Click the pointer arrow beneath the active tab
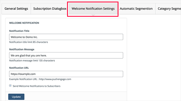The height and width of the screenshot is (101, 181). 93,15
